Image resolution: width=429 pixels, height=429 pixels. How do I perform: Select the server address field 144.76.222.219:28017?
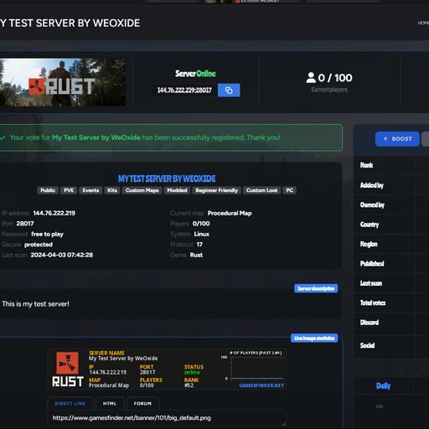point(184,90)
